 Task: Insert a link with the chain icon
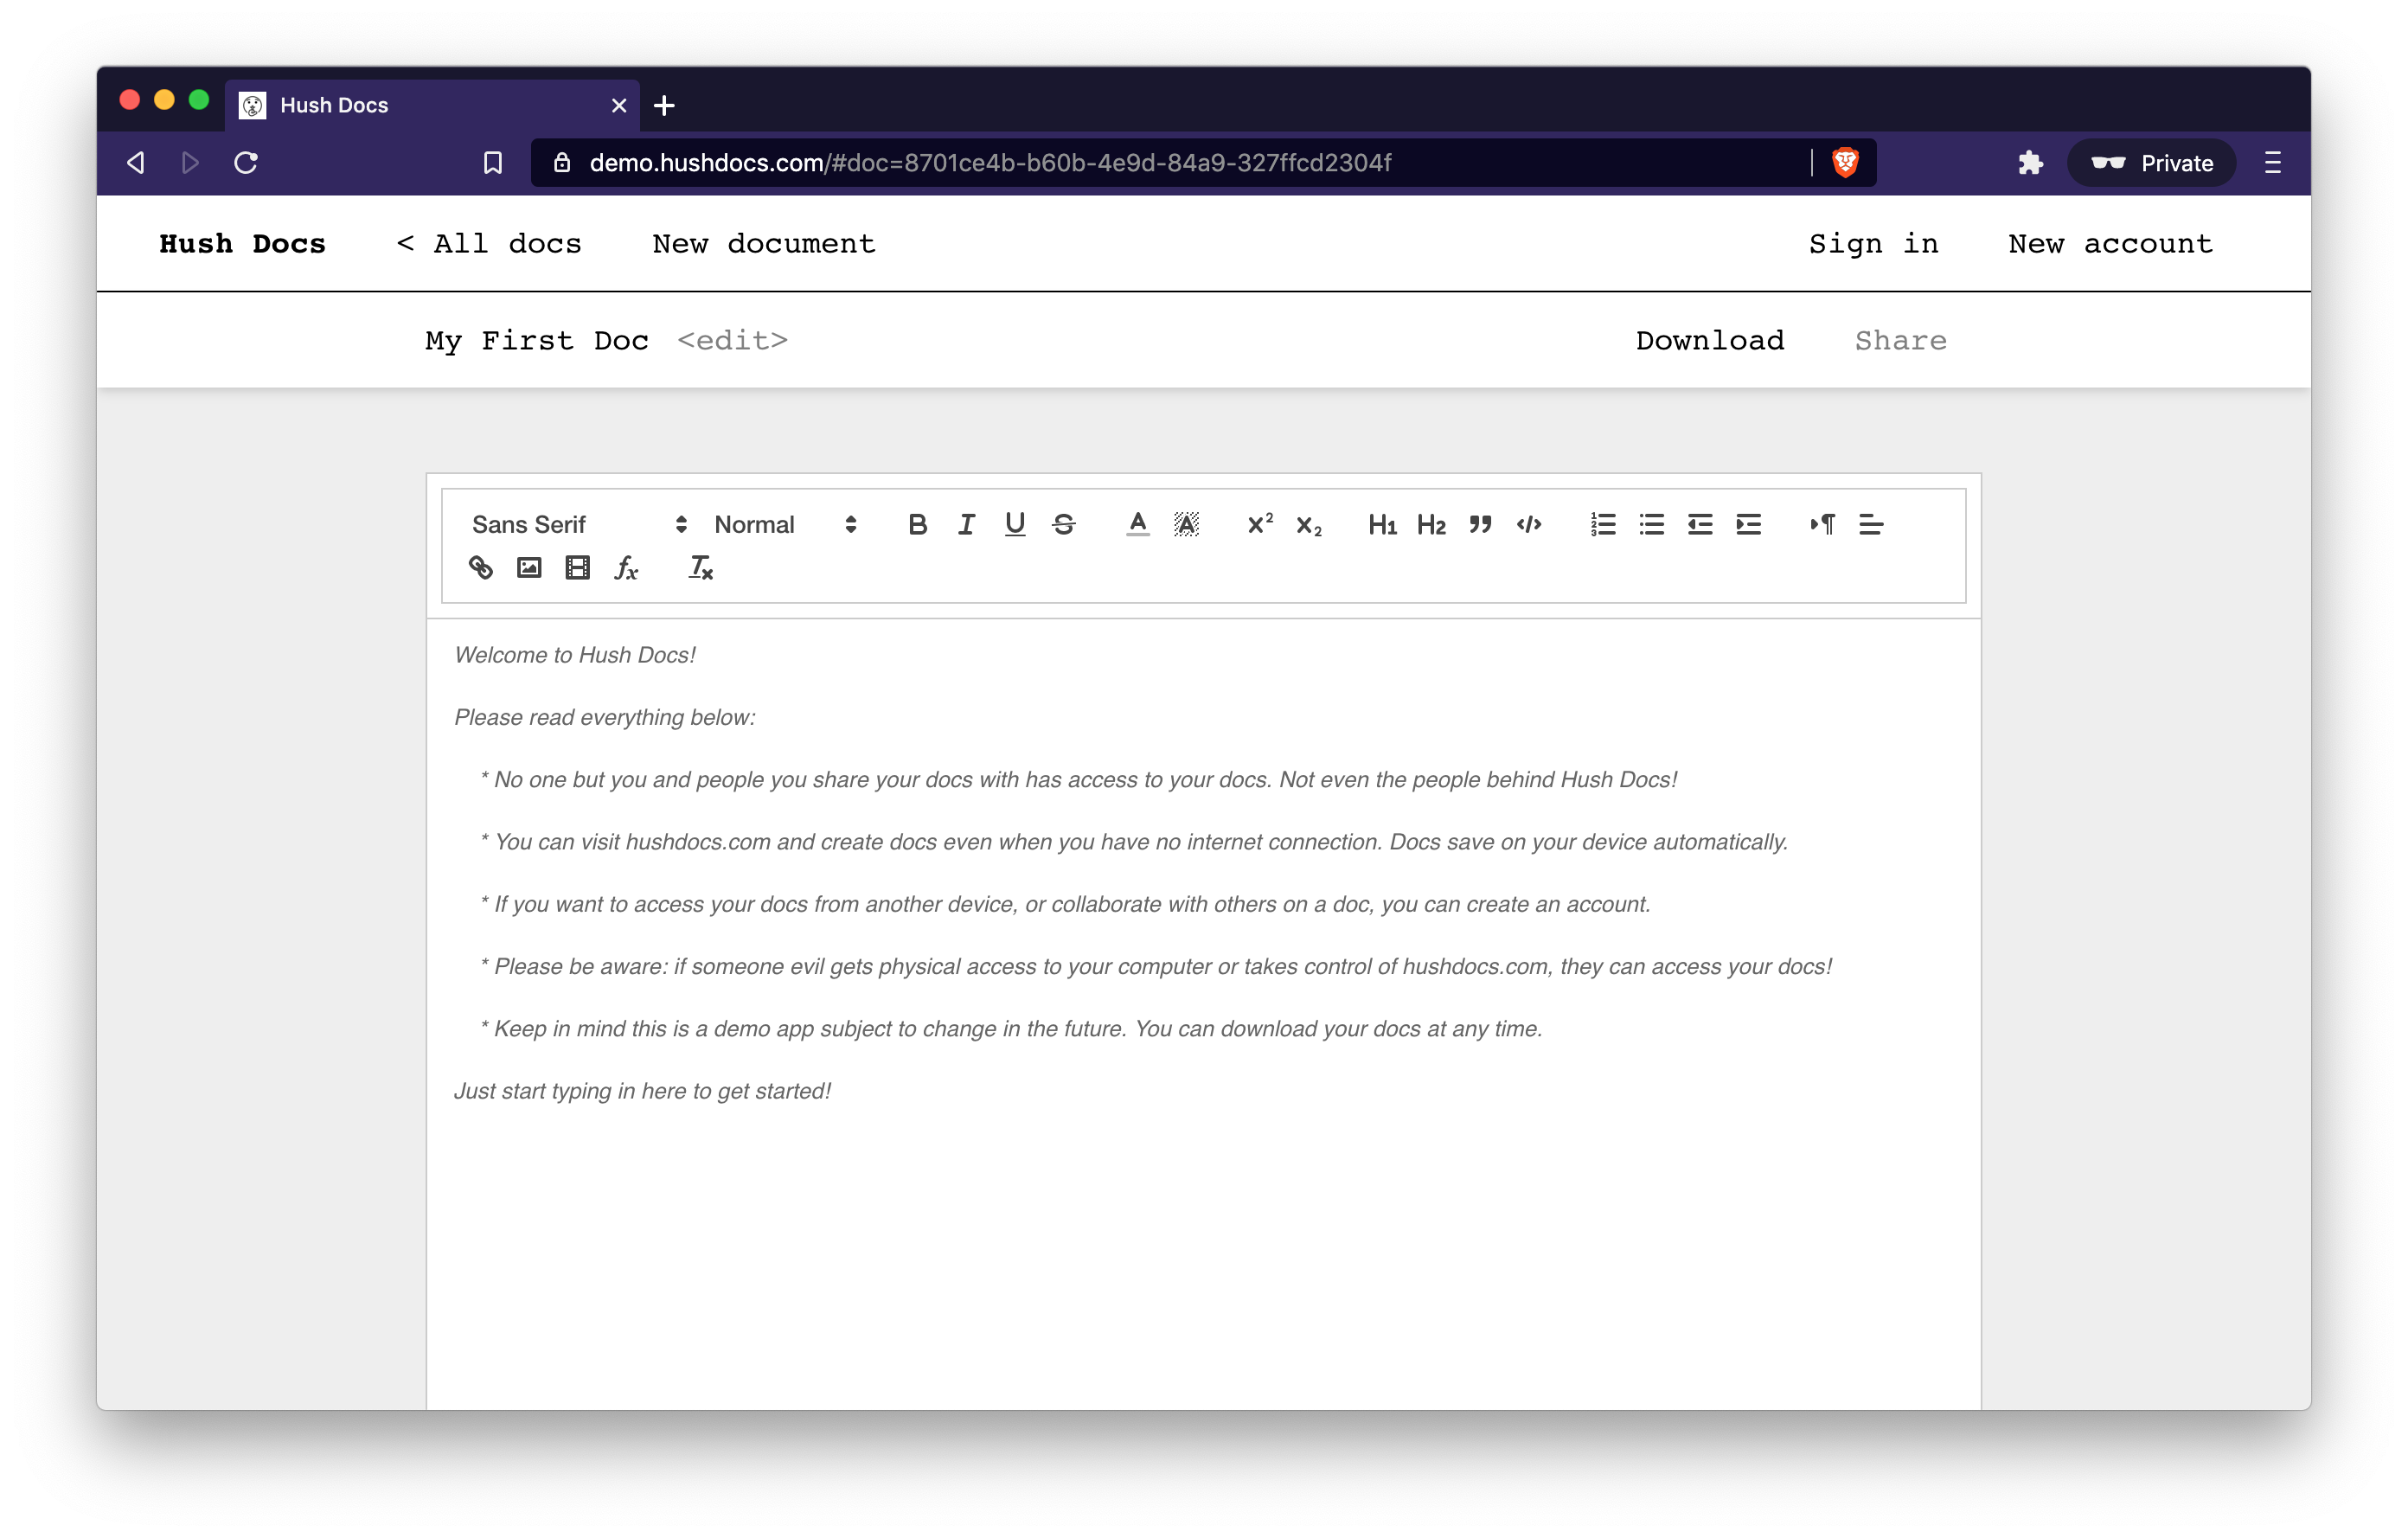tap(481, 568)
